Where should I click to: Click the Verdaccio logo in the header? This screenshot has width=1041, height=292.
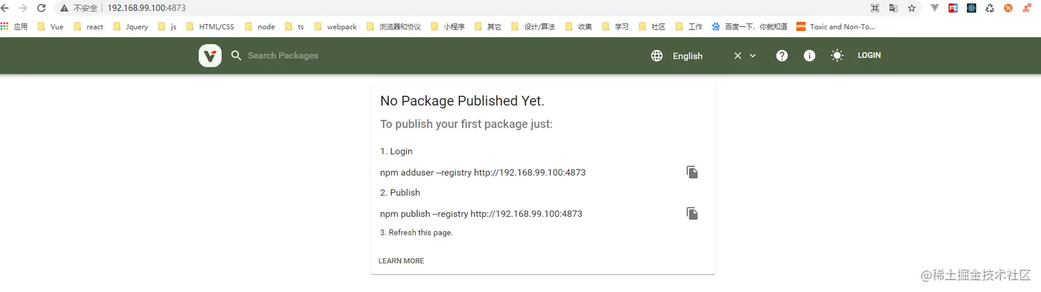coord(210,55)
